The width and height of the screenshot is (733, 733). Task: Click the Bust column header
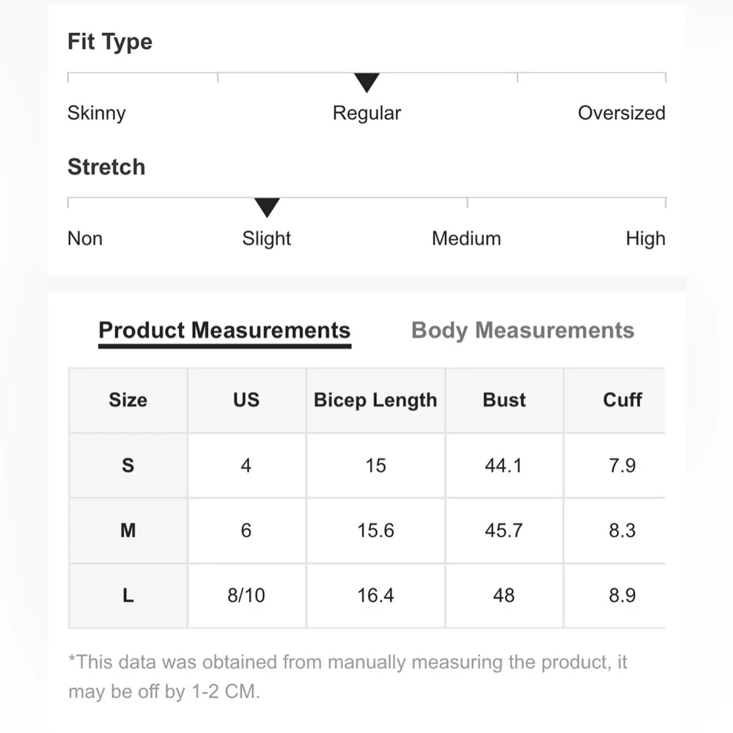(x=504, y=400)
